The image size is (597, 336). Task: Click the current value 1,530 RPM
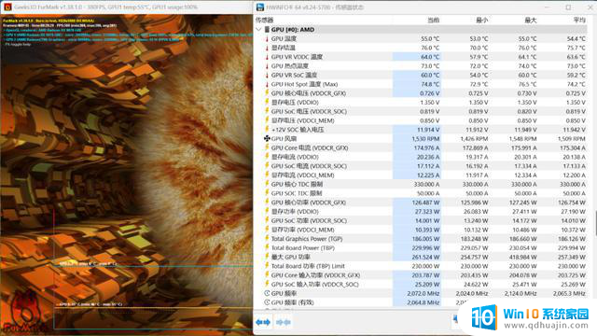point(425,139)
